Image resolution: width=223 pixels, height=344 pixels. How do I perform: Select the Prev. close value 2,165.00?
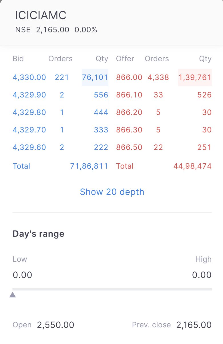[x=194, y=325]
